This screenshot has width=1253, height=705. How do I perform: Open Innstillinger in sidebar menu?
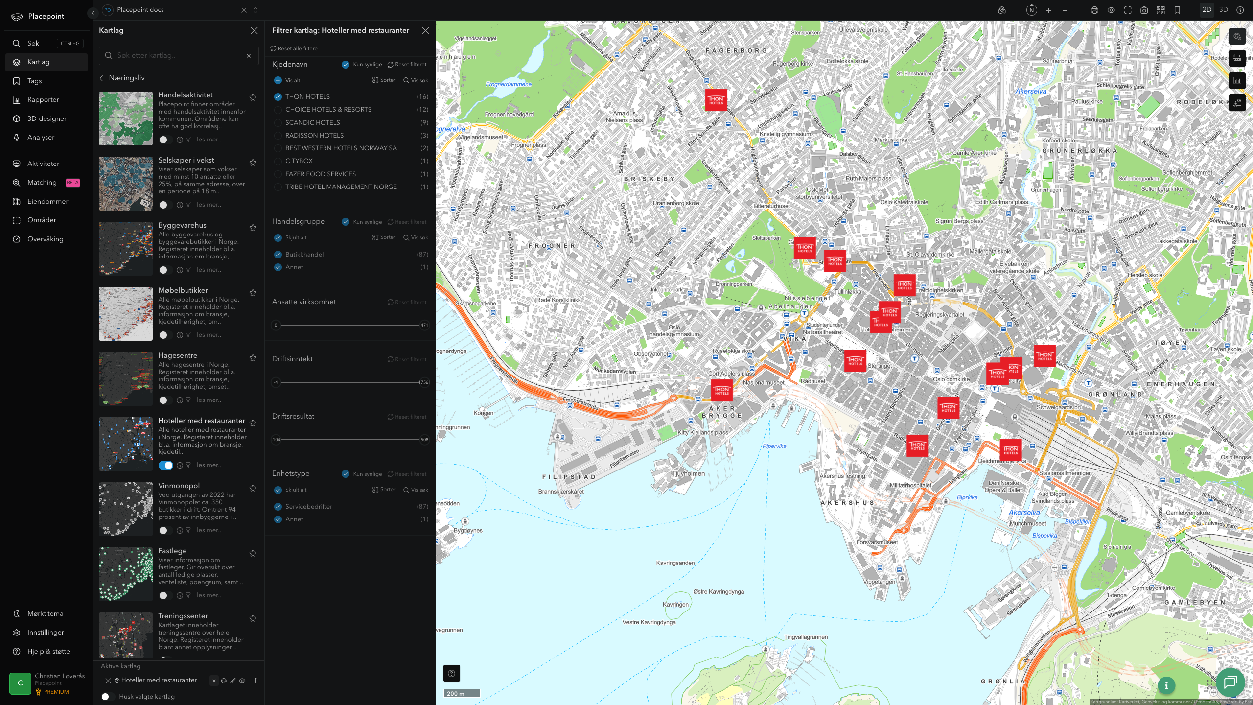point(46,633)
